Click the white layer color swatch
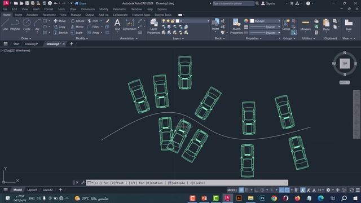The width and height of the screenshot is (361, 203). [x=178, y=21]
